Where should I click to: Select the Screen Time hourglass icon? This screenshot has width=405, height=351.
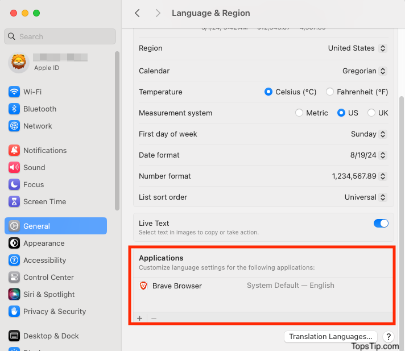click(14, 201)
